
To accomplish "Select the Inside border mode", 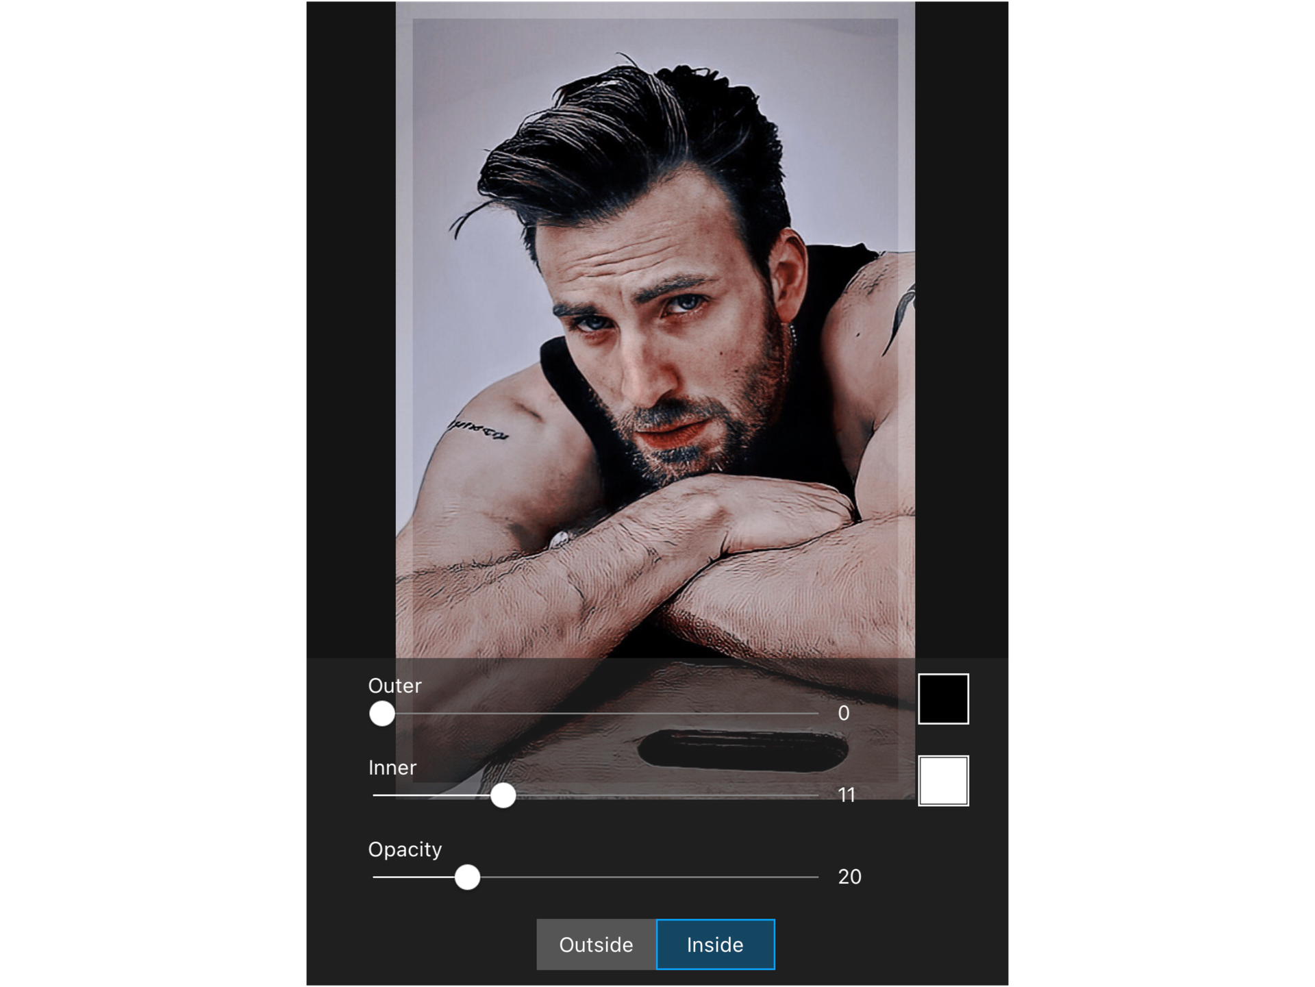I will 716,945.
